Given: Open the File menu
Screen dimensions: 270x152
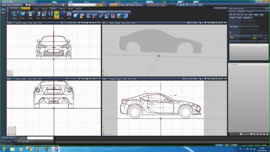Looking at the screenshot, I should (x=4, y=5).
